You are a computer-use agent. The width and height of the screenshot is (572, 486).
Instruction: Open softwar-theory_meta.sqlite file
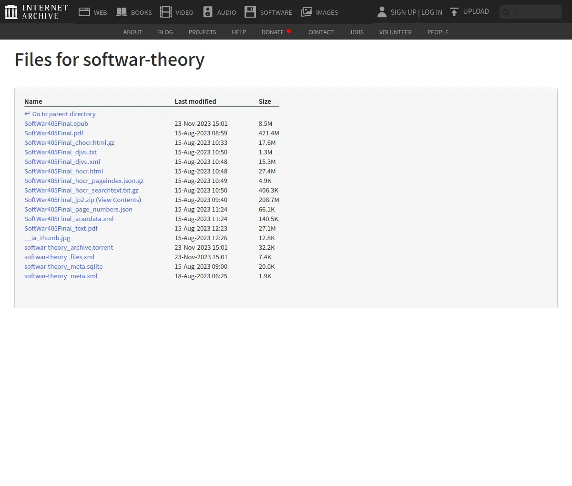point(63,266)
